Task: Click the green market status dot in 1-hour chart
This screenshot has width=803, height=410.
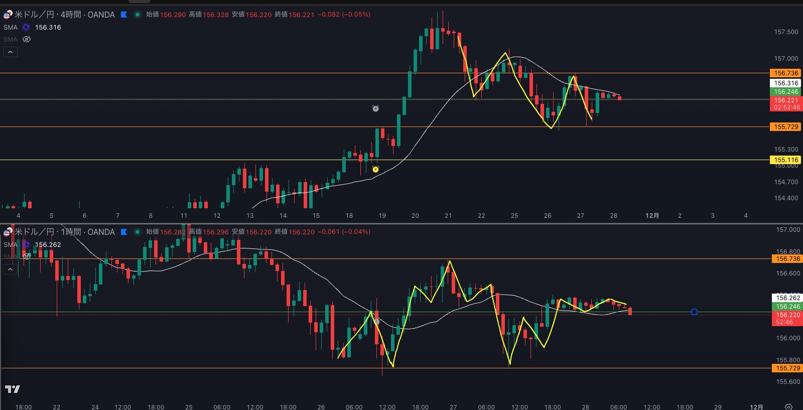Action: point(137,232)
